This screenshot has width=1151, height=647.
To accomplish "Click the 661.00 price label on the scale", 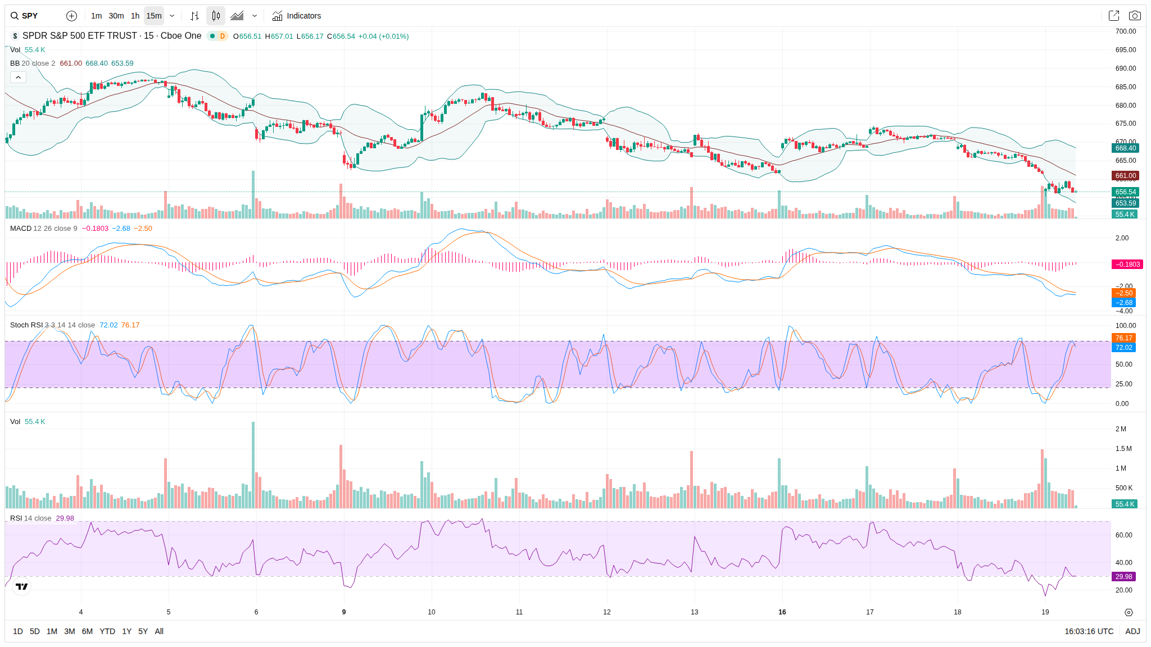I will click(1125, 176).
